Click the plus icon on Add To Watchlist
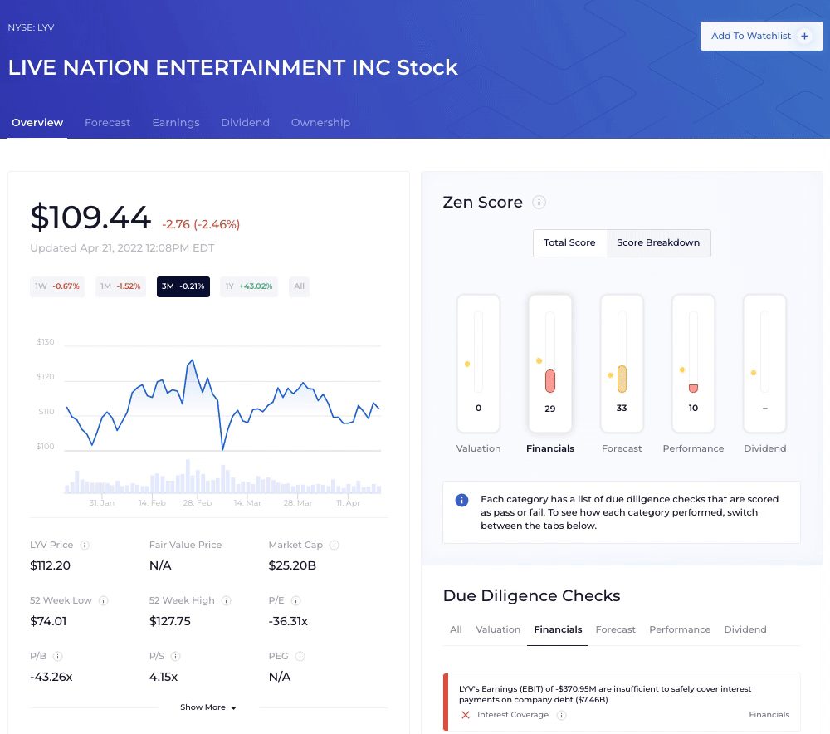830x734 pixels. pyautogui.click(x=804, y=36)
